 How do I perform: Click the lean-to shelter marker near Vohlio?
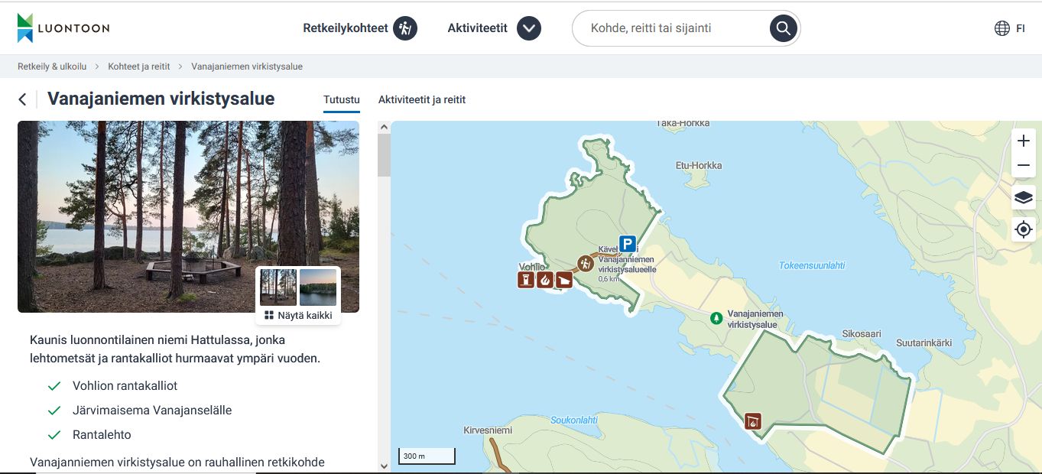(x=564, y=280)
